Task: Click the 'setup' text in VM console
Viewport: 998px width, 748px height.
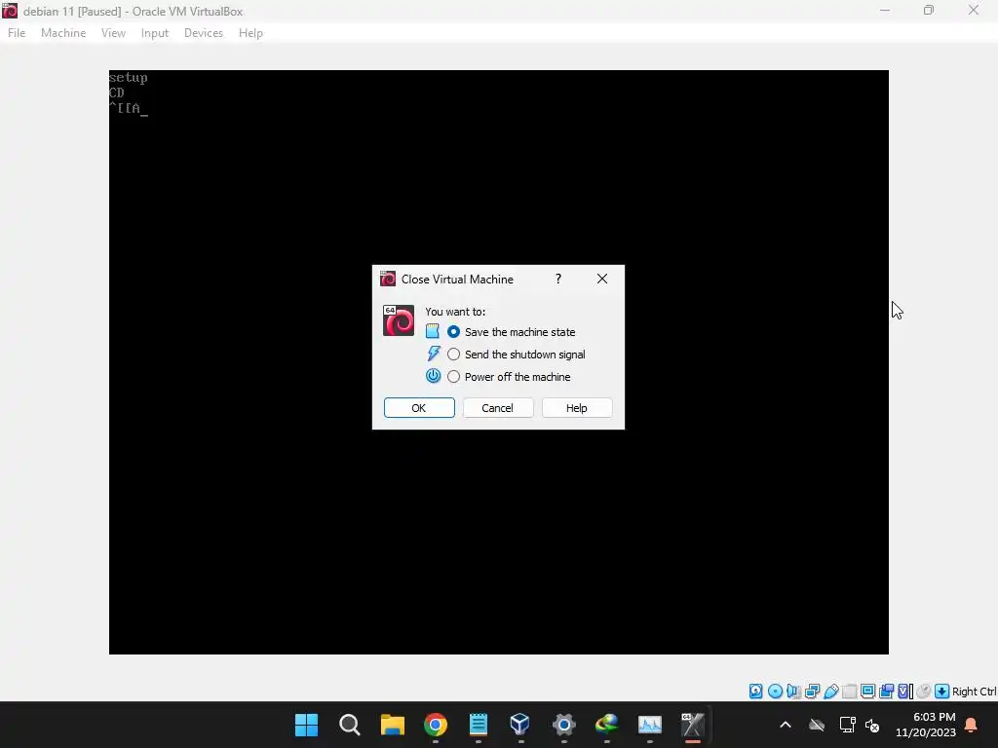Action: (128, 78)
